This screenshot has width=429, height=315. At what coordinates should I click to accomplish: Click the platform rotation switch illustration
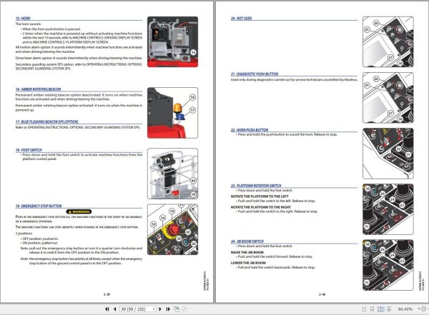click(x=388, y=209)
